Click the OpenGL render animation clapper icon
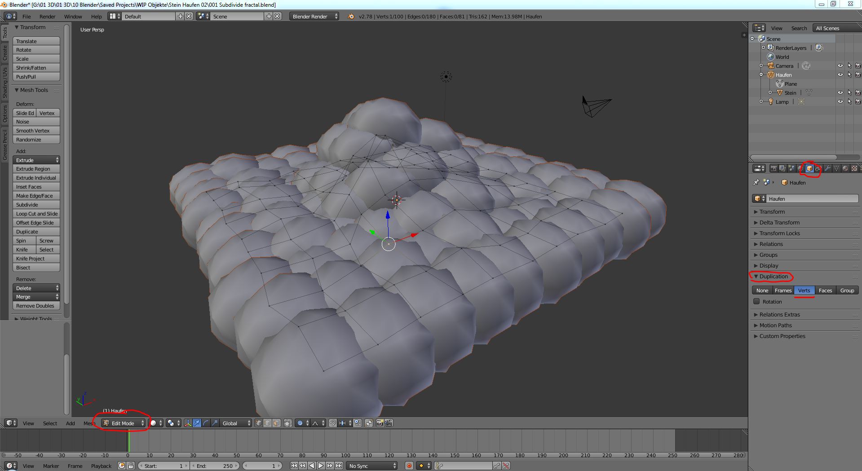The width and height of the screenshot is (862, 471). (389, 423)
